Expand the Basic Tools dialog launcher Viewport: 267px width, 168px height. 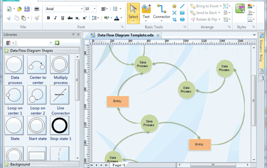pos(185,27)
